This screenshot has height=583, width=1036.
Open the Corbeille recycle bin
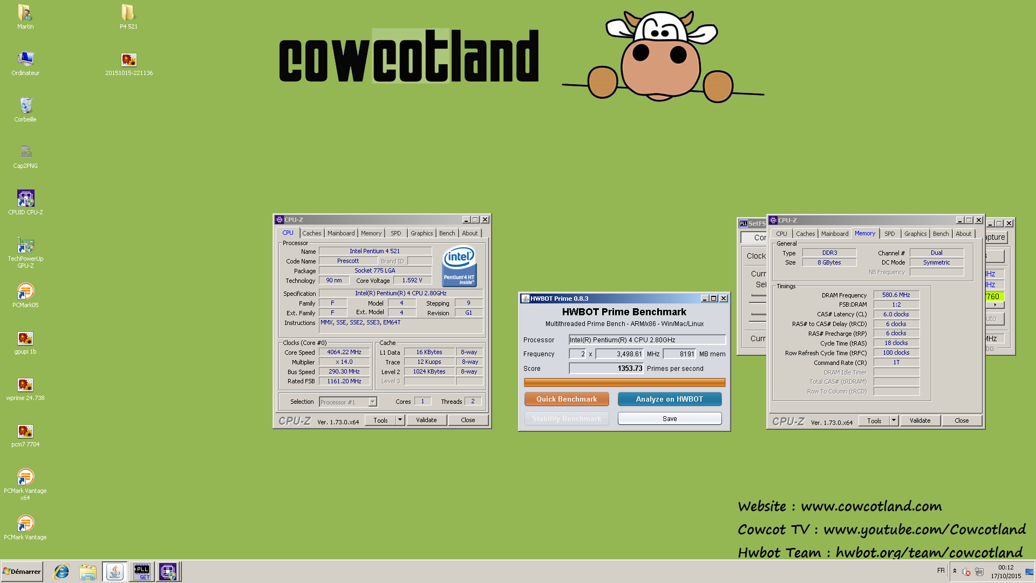25,110
